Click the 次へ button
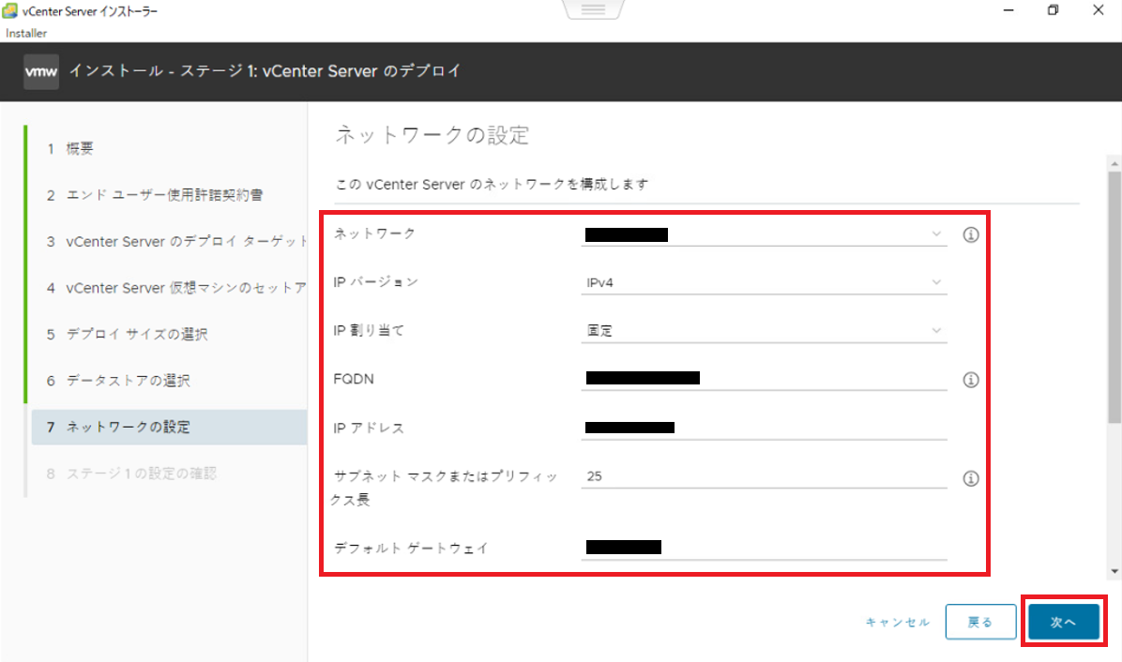This screenshot has width=1122, height=662. pos(1063,622)
